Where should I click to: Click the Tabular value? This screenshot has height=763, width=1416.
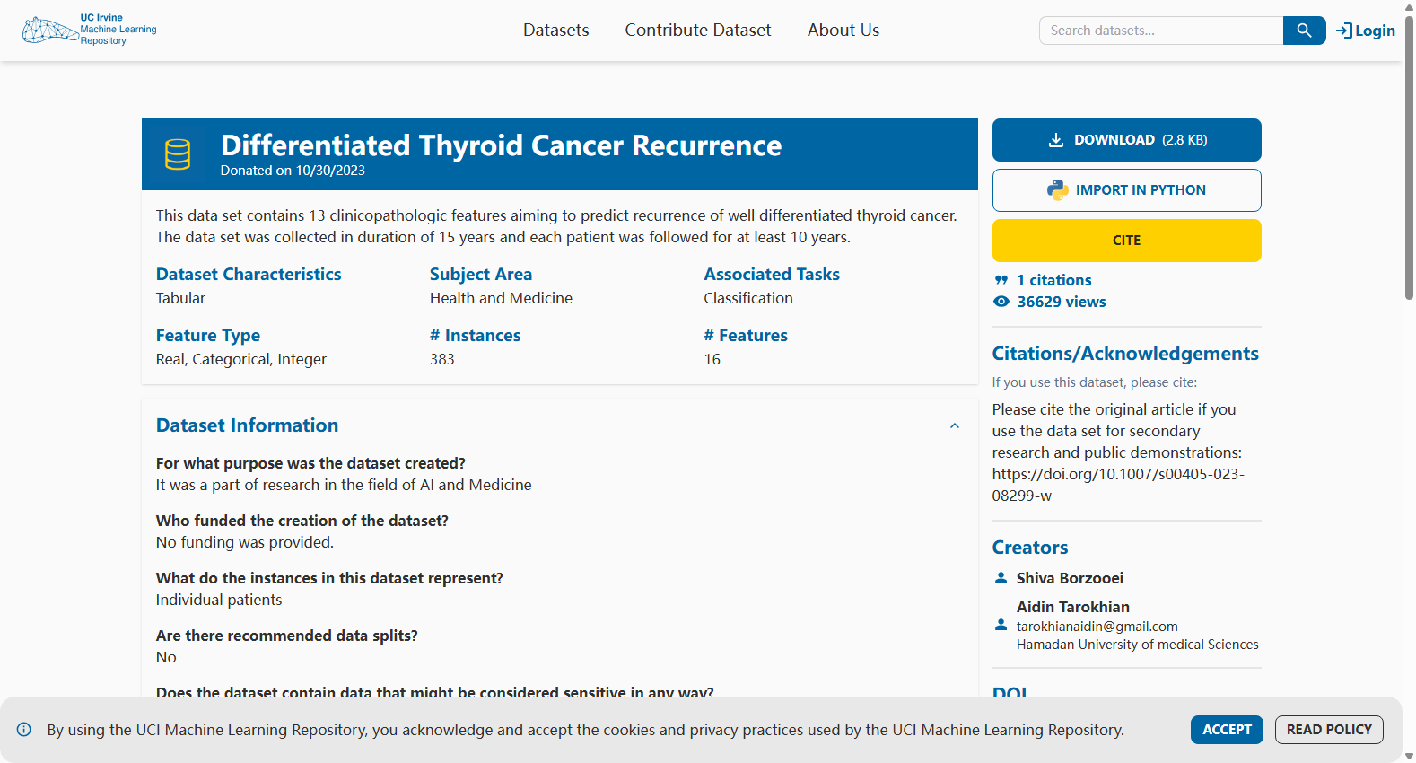(180, 298)
